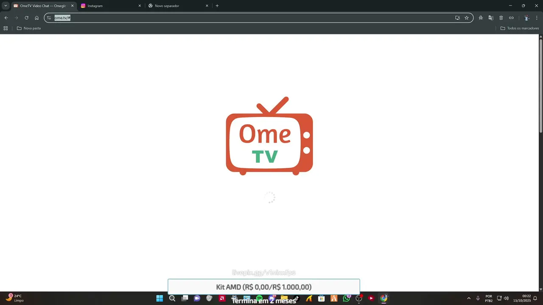Open the AMD Software taskbar icon
The width and height of the screenshot is (543, 305).
pos(222,298)
